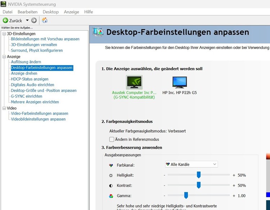The image size is (270, 210).
Task: Click the 3D-Einstellungen category label
Action: [x=21, y=34]
